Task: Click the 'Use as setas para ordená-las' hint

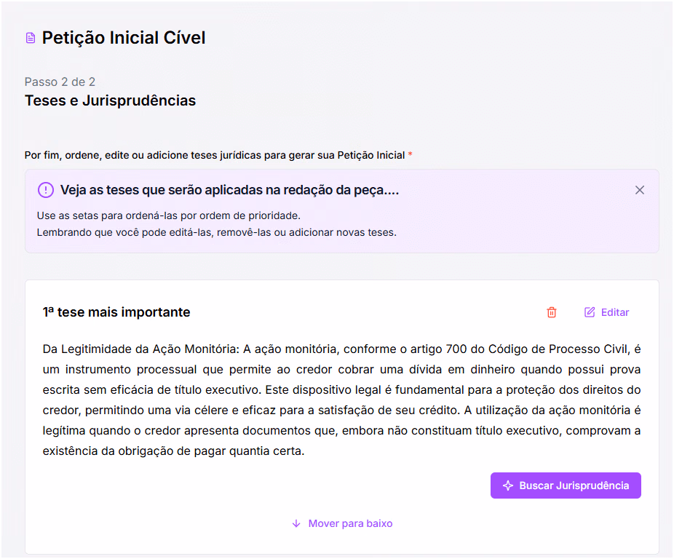Action: point(169,215)
